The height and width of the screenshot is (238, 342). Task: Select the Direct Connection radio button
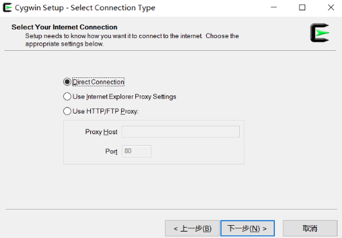67,82
